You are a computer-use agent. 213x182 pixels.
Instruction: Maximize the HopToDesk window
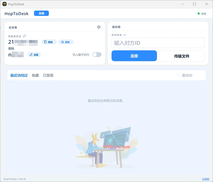click(x=194, y=4)
